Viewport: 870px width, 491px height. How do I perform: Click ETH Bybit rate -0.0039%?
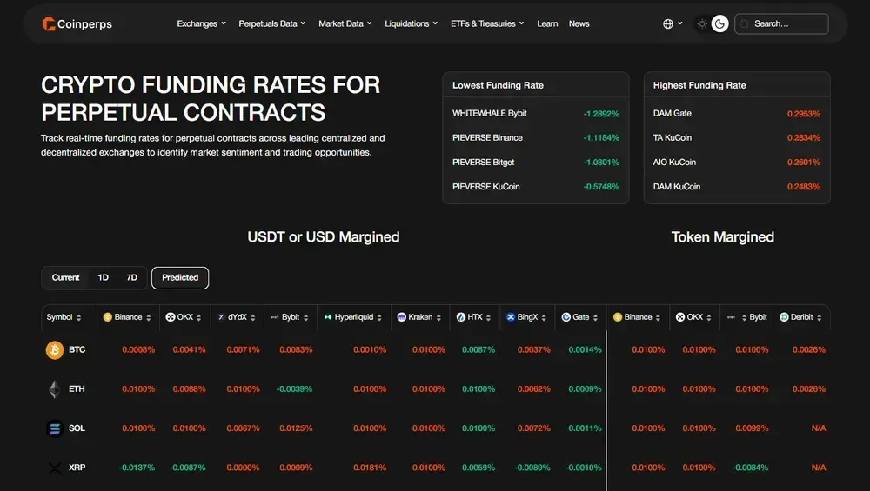coord(294,389)
